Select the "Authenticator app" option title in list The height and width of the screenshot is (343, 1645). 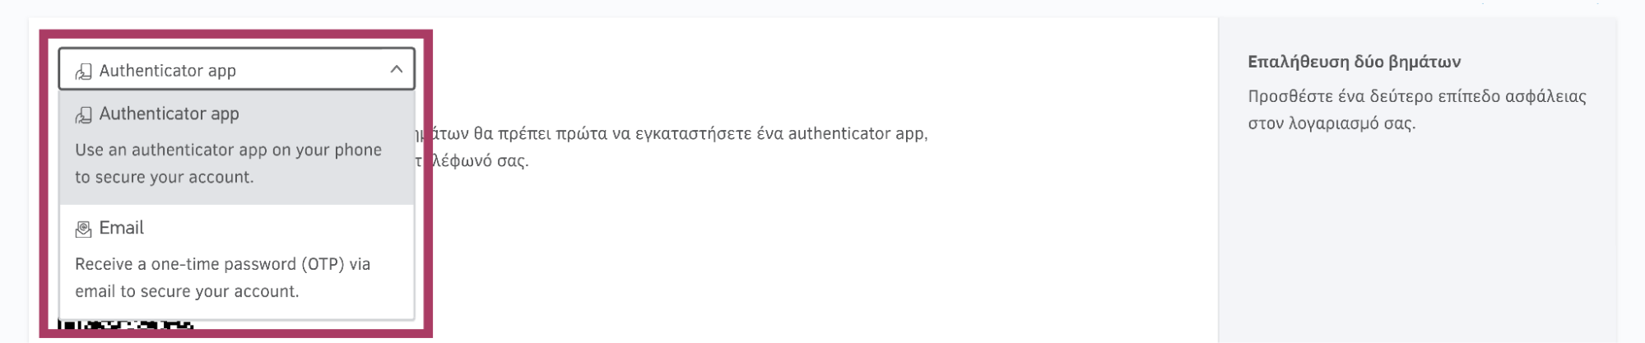pos(169,114)
